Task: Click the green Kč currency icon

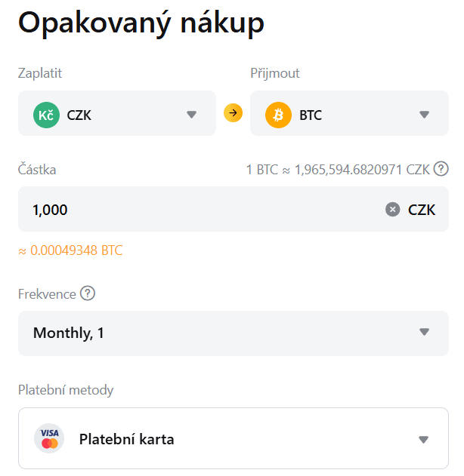Action: pyautogui.click(x=46, y=115)
